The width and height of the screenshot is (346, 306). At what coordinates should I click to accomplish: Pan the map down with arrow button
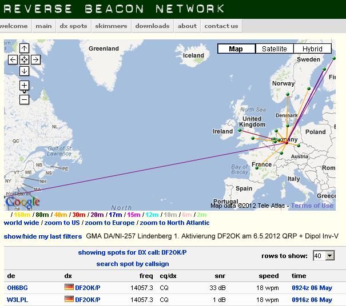tap(24, 71)
